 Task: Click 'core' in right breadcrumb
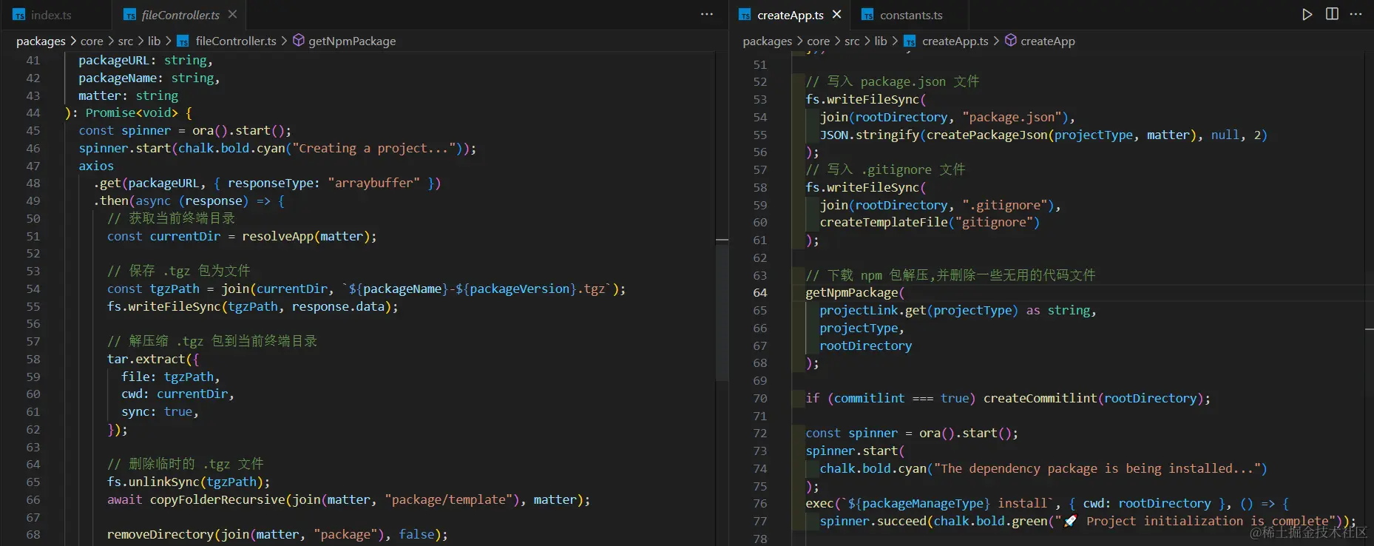[x=818, y=41]
